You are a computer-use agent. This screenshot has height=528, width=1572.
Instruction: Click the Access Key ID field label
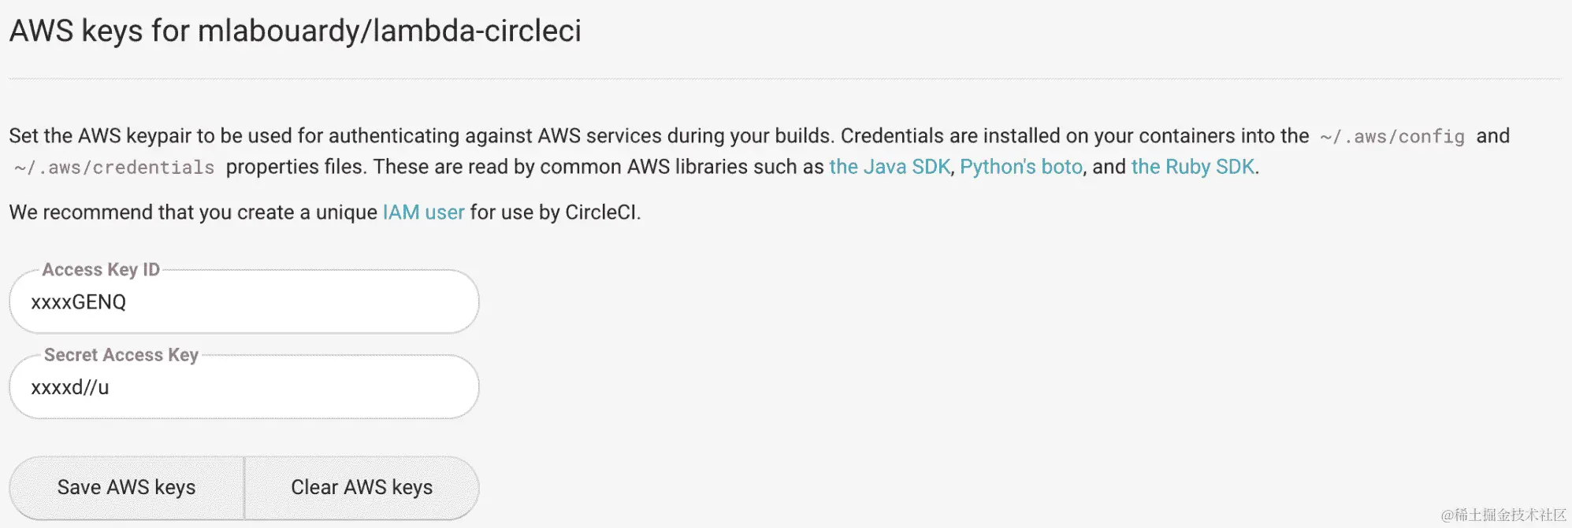click(101, 270)
